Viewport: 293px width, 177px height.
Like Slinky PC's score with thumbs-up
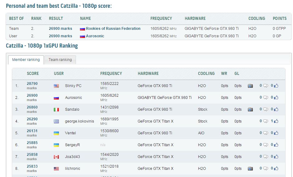click(276, 86)
